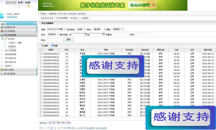Expand the 初中成绩分析 tree item

tap(2, 58)
